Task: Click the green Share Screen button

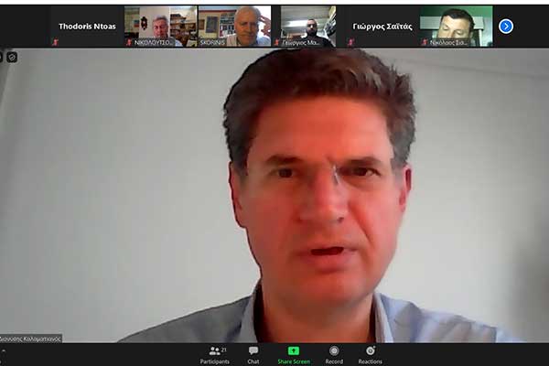Action: (294, 354)
